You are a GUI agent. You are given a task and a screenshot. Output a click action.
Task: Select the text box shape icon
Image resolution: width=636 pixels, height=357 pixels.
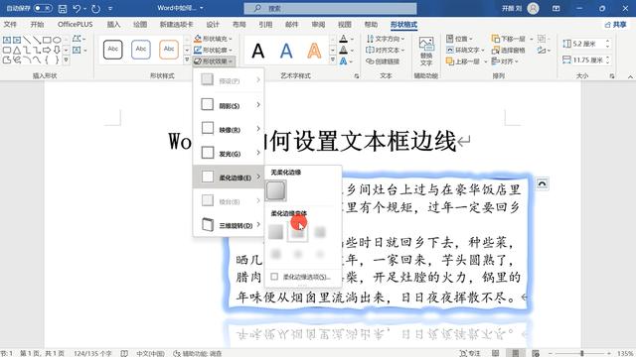click(x=7, y=40)
